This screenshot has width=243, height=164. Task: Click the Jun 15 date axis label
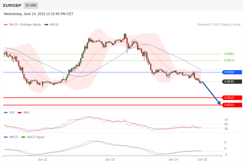(202, 159)
